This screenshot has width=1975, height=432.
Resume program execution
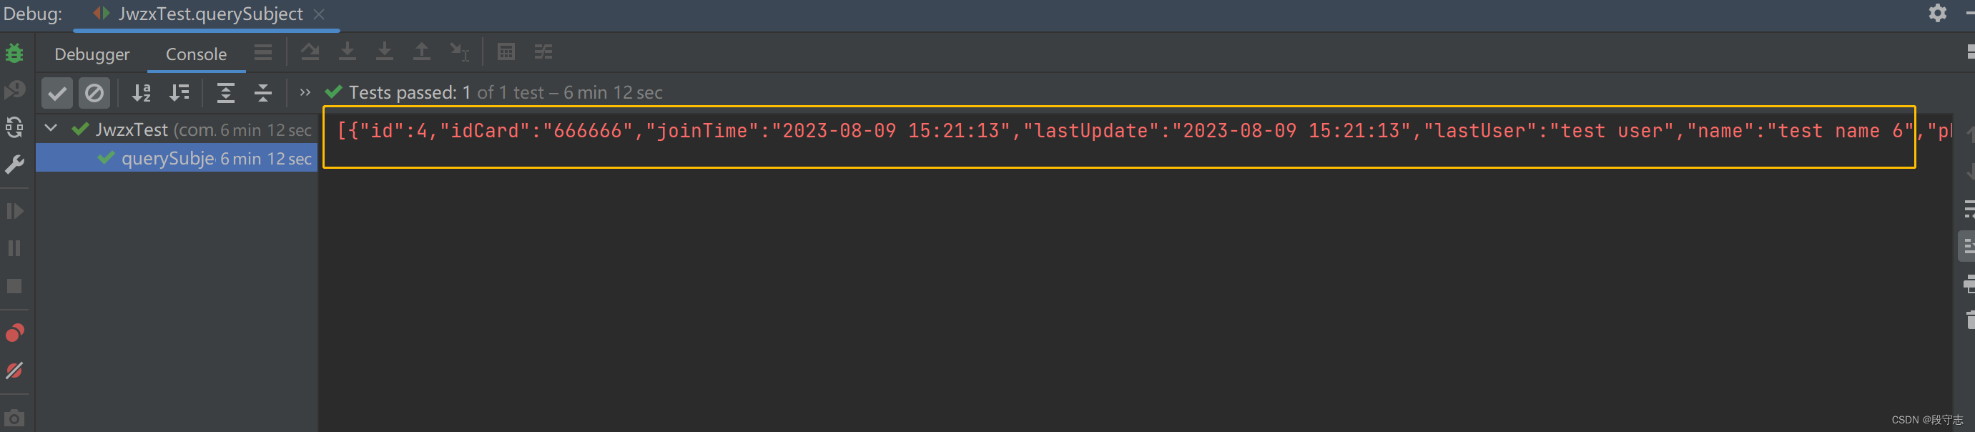click(15, 210)
